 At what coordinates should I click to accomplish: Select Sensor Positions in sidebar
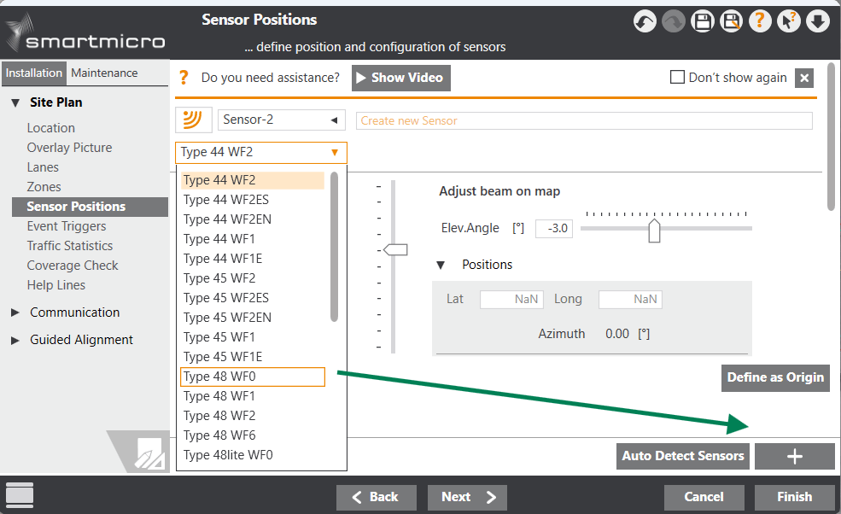pos(91,207)
